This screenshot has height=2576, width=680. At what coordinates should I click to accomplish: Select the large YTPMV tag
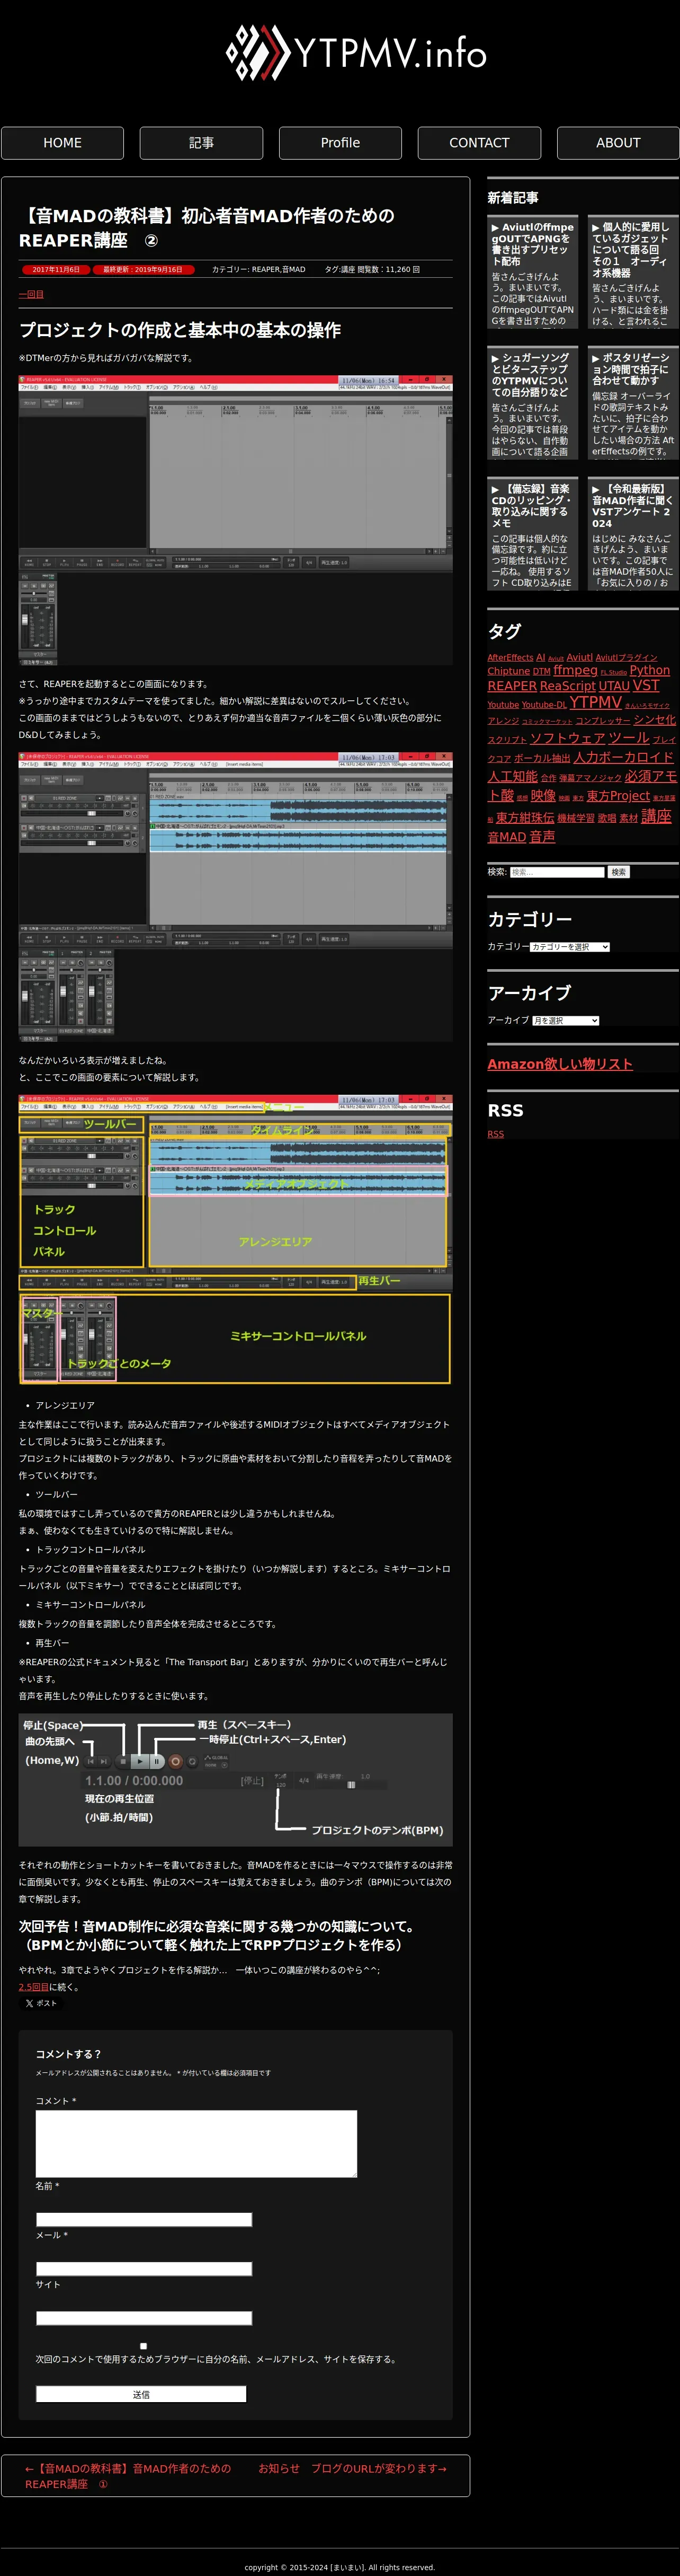(x=595, y=702)
